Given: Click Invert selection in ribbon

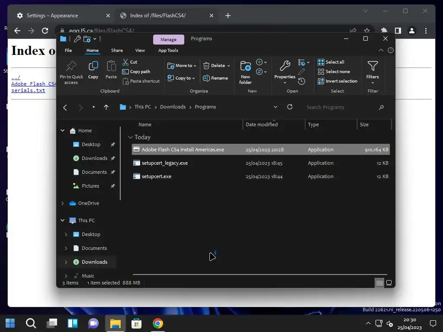Looking at the screenshot, I should click(337, 81).
